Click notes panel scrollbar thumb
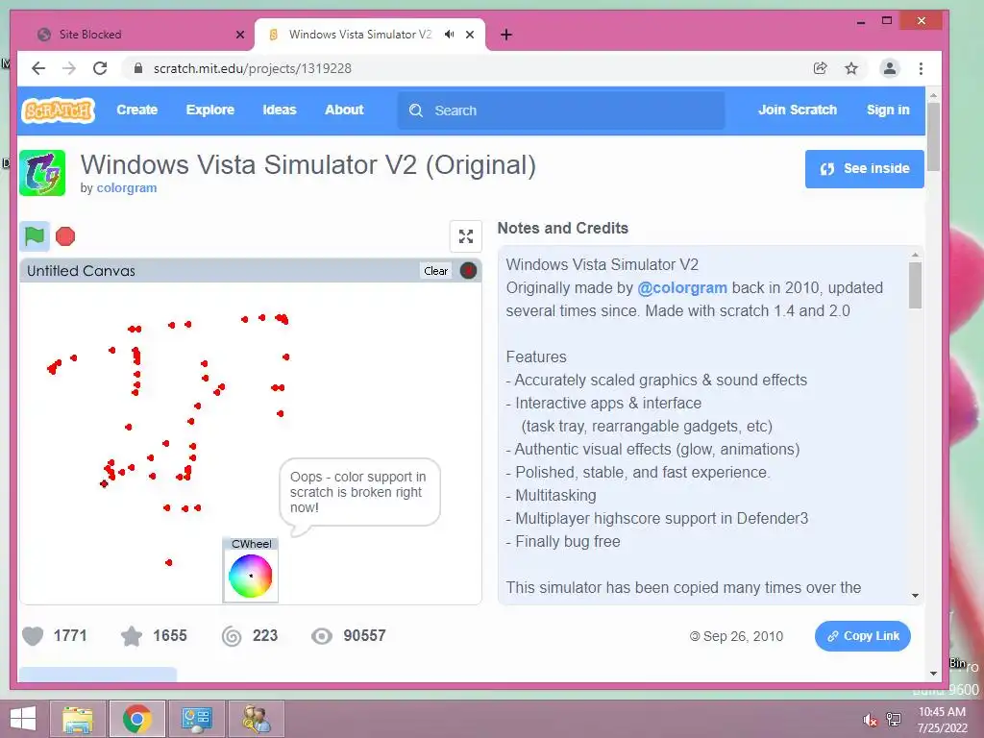The image size is (984, 738). point(915,285)
